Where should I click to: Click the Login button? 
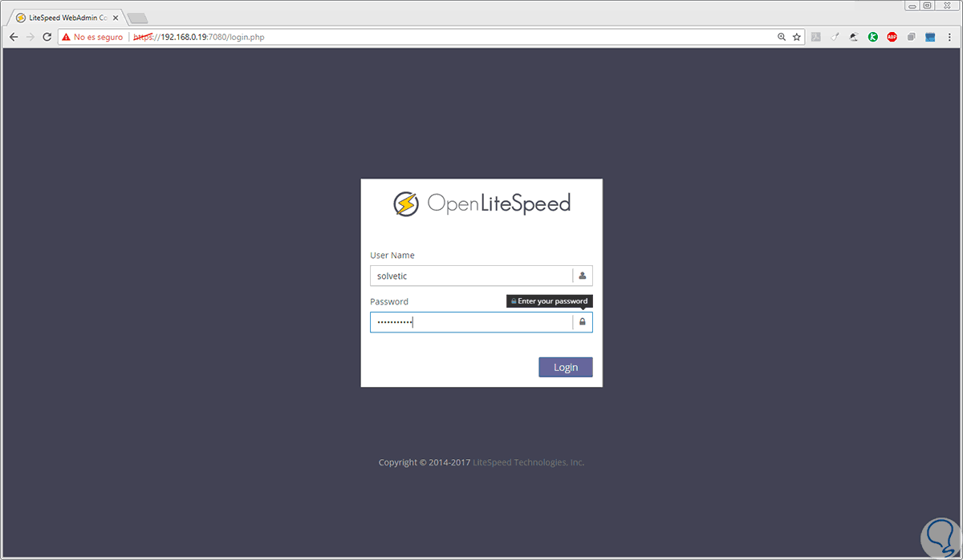pyautogui.click(x=566, y=367)
